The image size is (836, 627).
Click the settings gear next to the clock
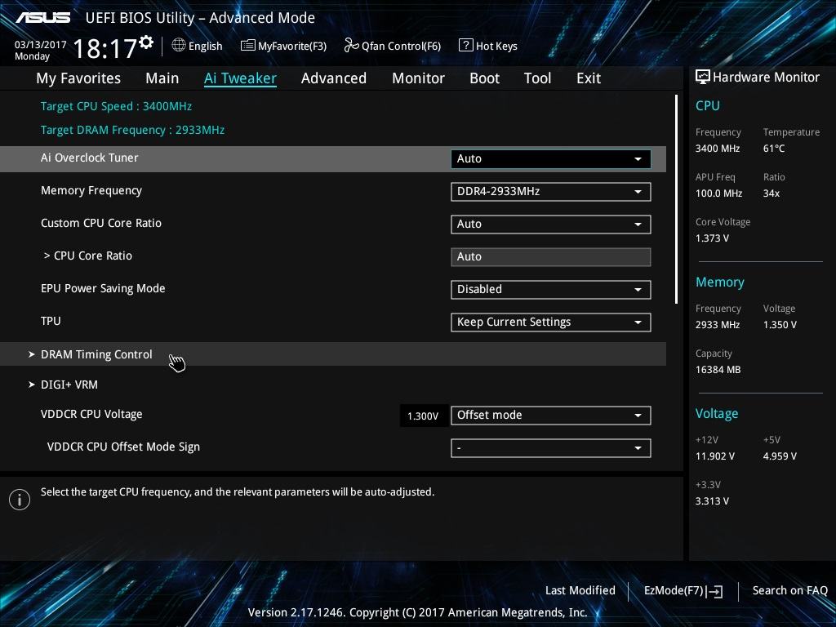coord(146,42)
